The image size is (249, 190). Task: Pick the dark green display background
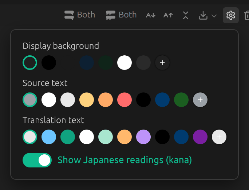(106, 63)
